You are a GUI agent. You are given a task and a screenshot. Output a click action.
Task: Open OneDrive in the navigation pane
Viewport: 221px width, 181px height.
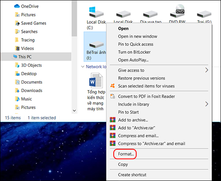pyautogui.click(x=30, y=6)
